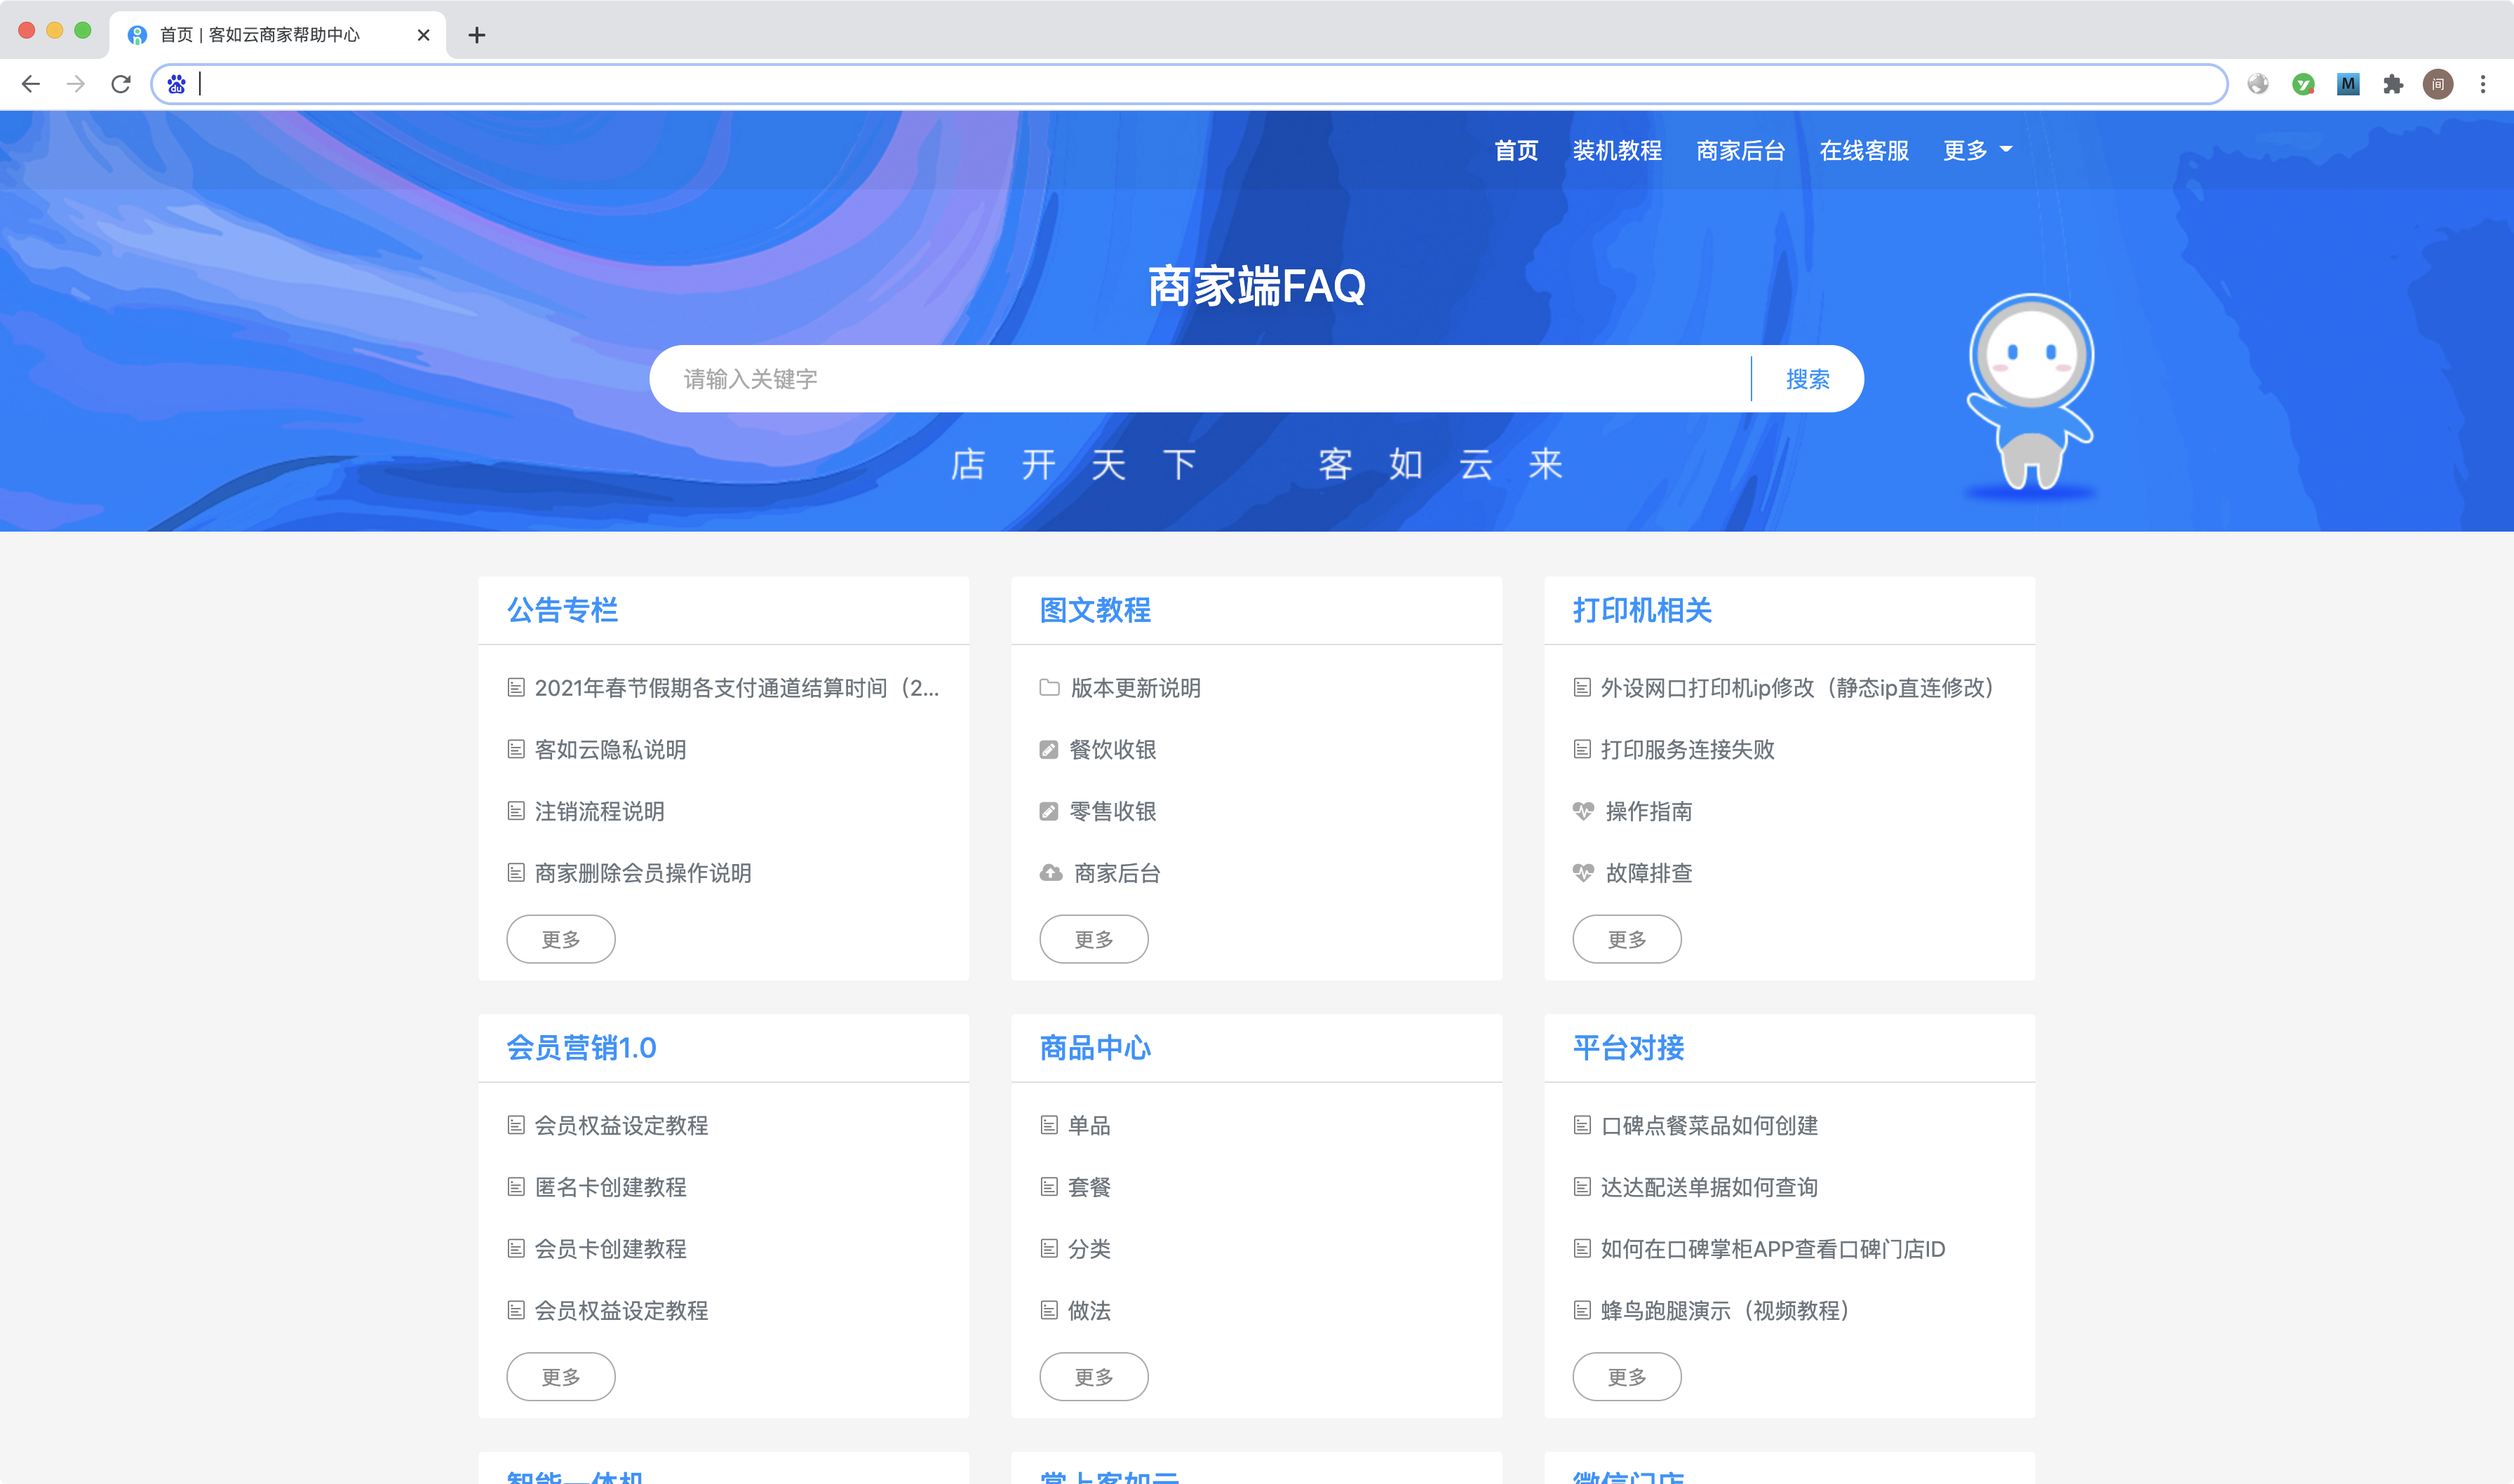This screenshot has height=1484, width=2514.
Task: Click the 商家端FAQ banner title
Action: 1256,287
